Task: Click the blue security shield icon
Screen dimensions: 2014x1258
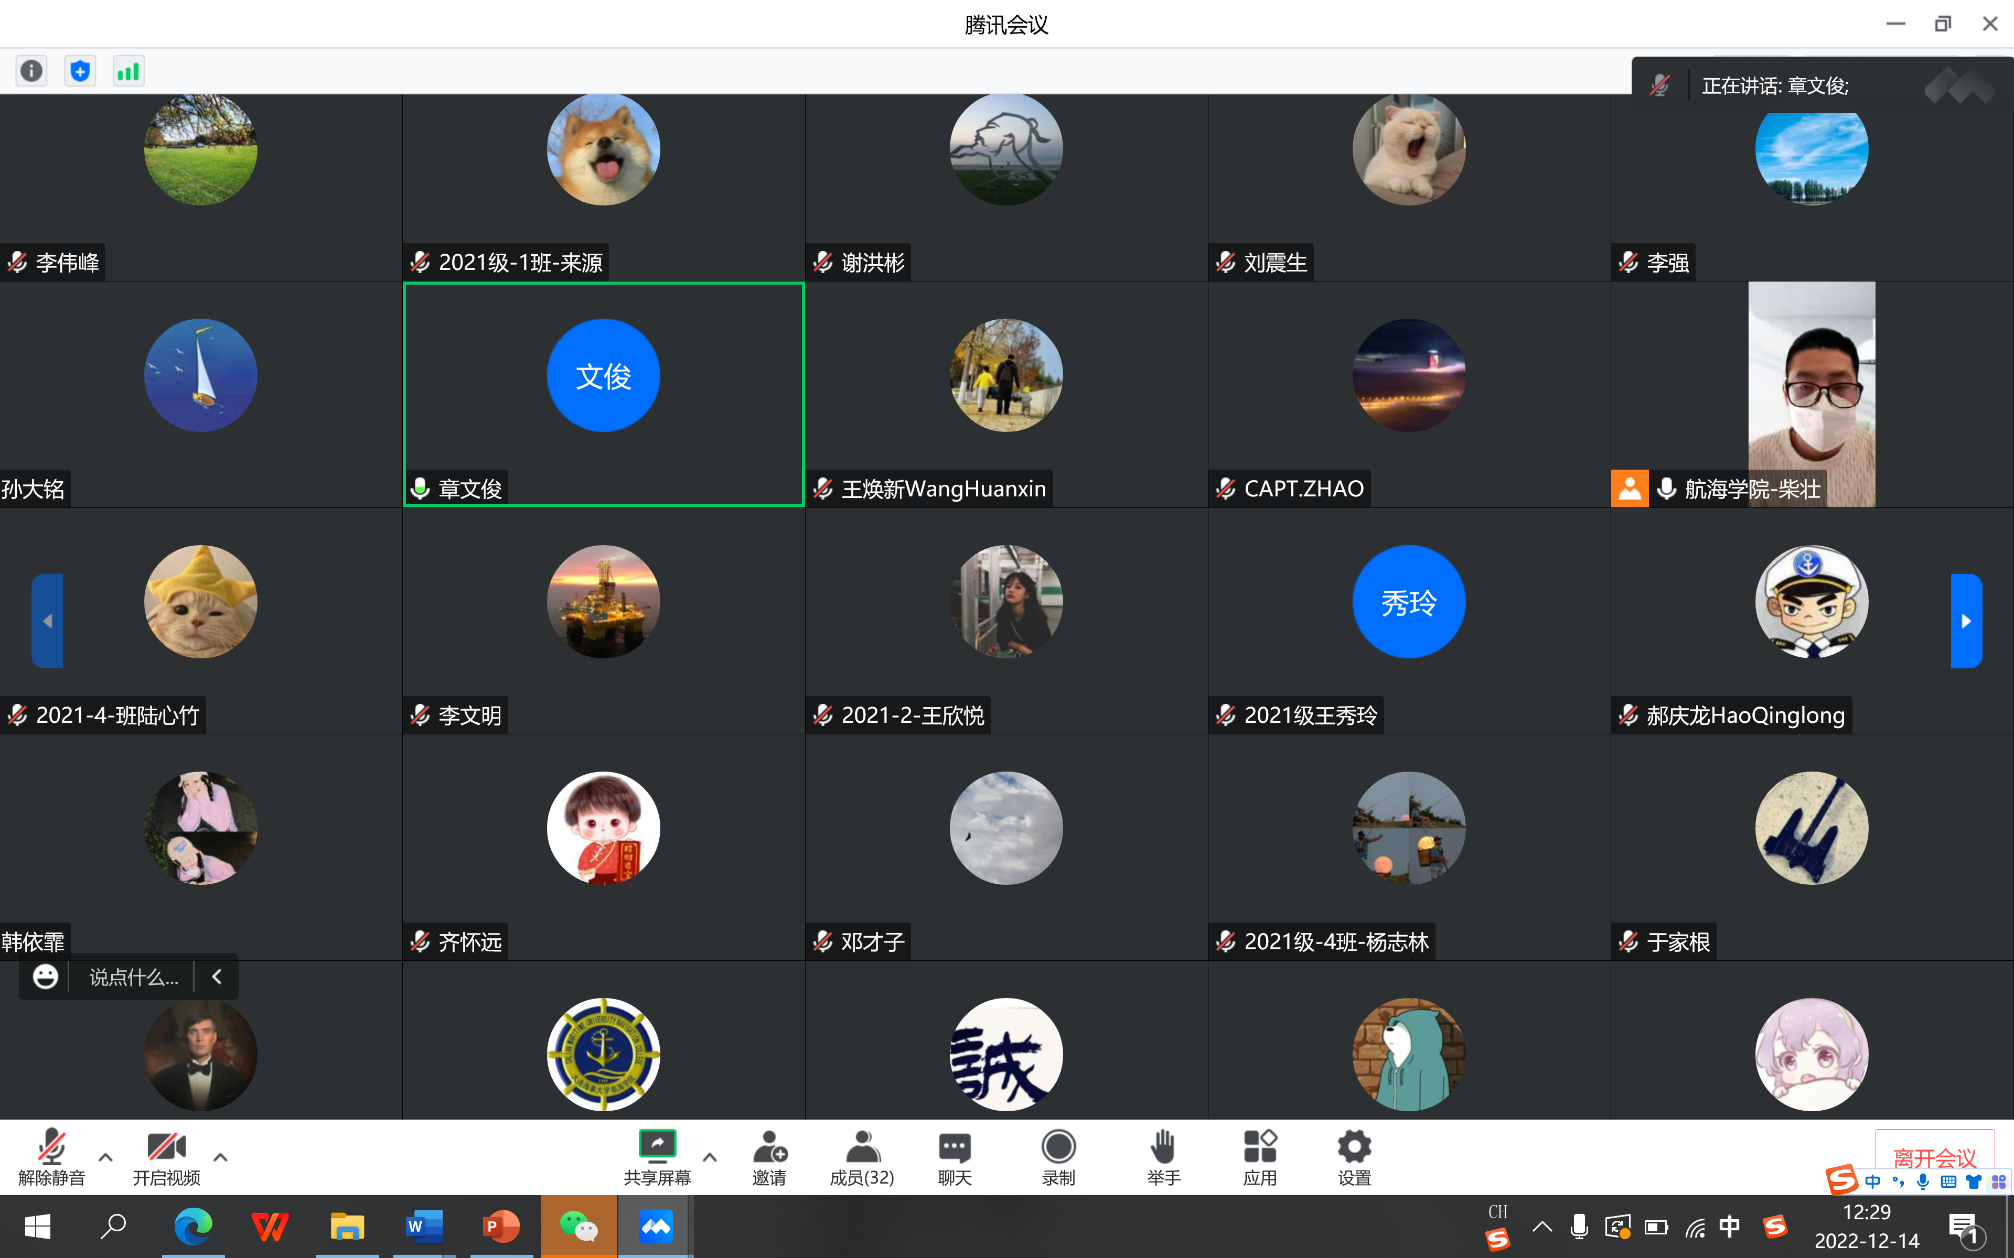Action: (x=80, y=72)
